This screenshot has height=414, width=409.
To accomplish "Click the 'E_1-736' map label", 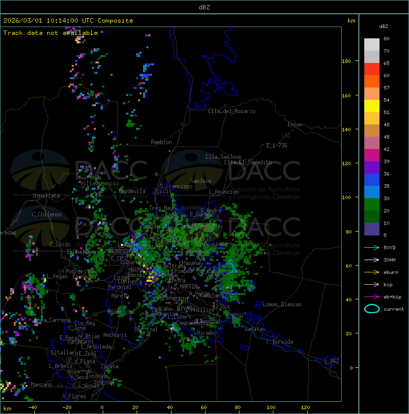I will pyautogui.click(x=277, y=146).
